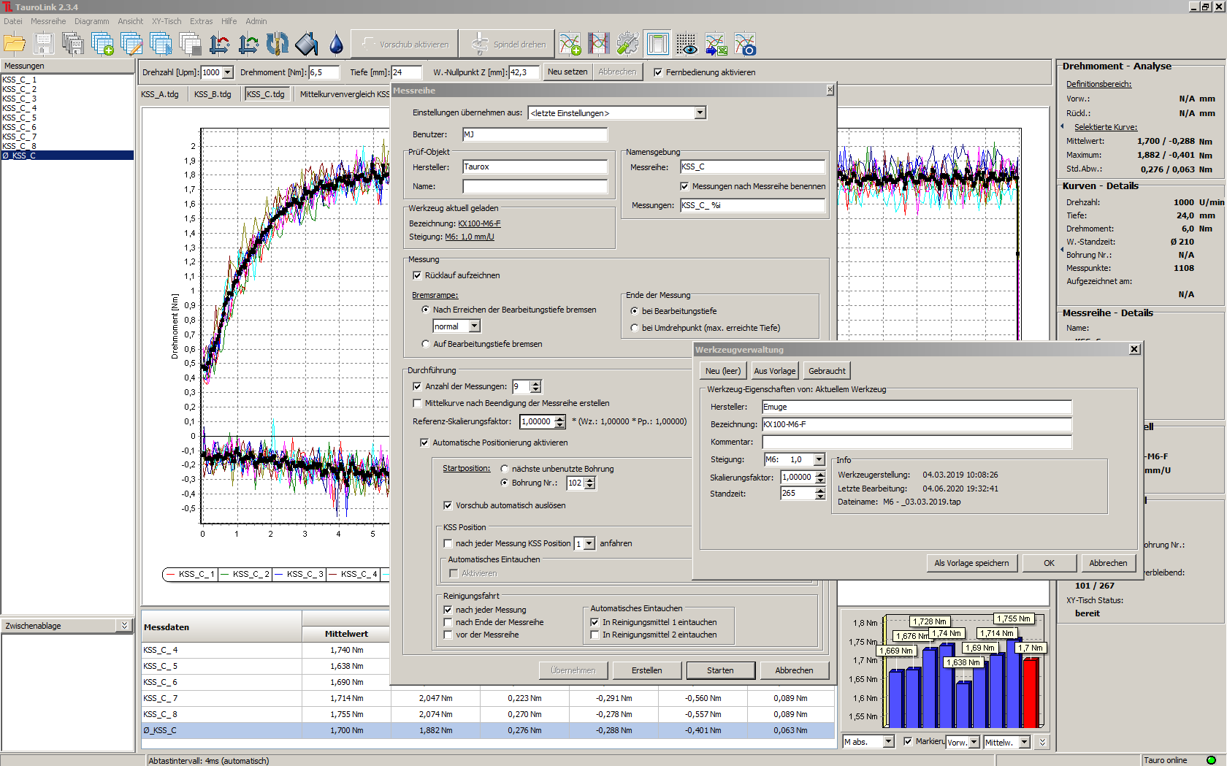Expand the Zwischenablage panel chevron
Screen dimensions: 1227x766
pos(124,626)
